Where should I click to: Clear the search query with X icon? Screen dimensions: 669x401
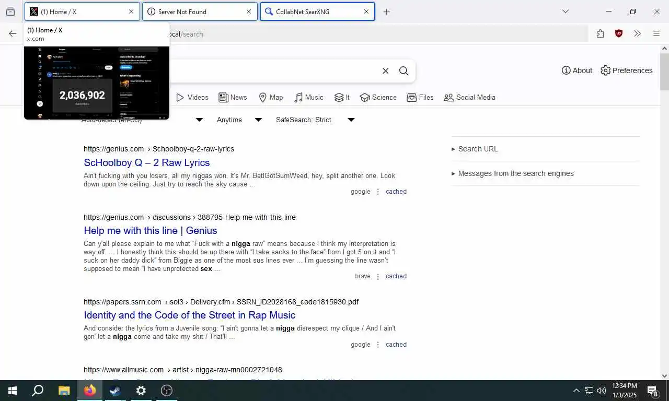386,71
